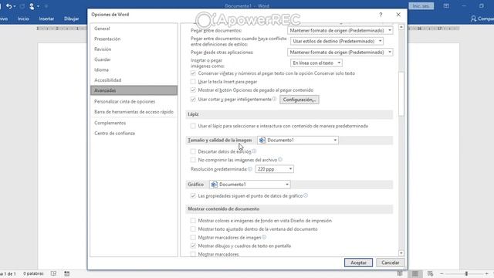The image size is (494, 278).
Task: Click the ribbon display options icon
Action: 446,6
